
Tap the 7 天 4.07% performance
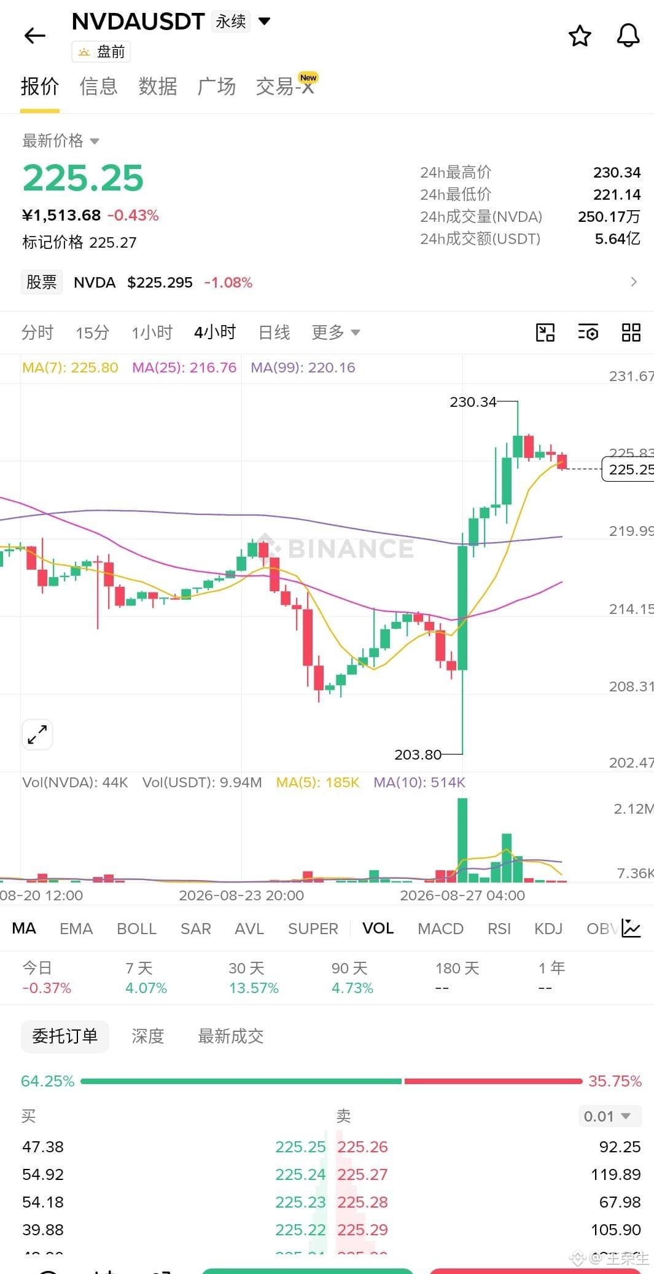point(146,978)
